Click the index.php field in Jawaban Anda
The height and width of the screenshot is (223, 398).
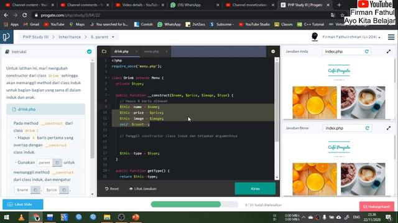[x=346, y=51]
